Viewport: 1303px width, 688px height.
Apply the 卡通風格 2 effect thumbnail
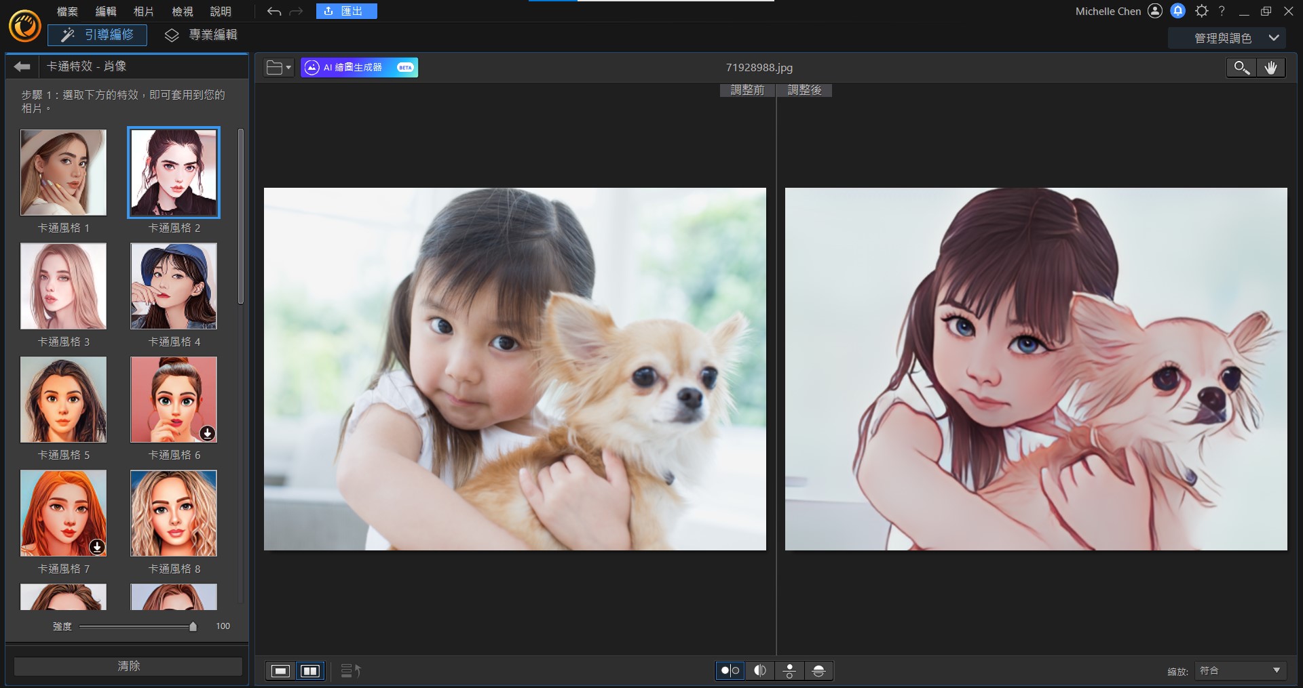tap(174, 173)
